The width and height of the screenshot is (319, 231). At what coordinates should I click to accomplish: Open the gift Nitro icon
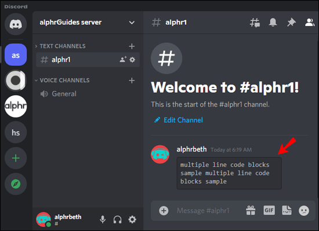pyautogui.click(x=251, y=210)
